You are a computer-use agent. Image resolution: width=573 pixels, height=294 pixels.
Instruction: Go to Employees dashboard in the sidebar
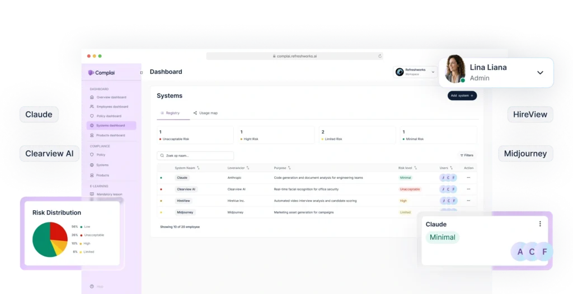[112, 107]
